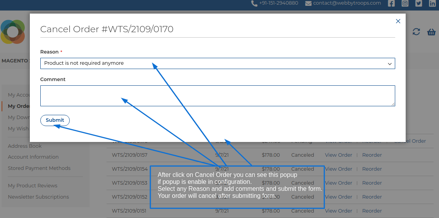Image resolution: width=439 pixels, height=218 pixels.
Task: Close the Cancel Order popup
Action: click(x=398, y=21)
